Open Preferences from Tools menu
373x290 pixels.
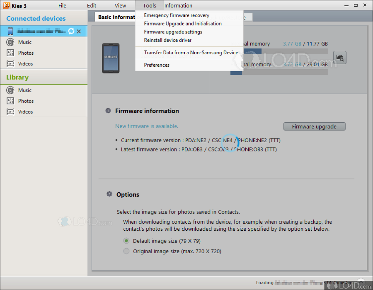click(189, 65)
